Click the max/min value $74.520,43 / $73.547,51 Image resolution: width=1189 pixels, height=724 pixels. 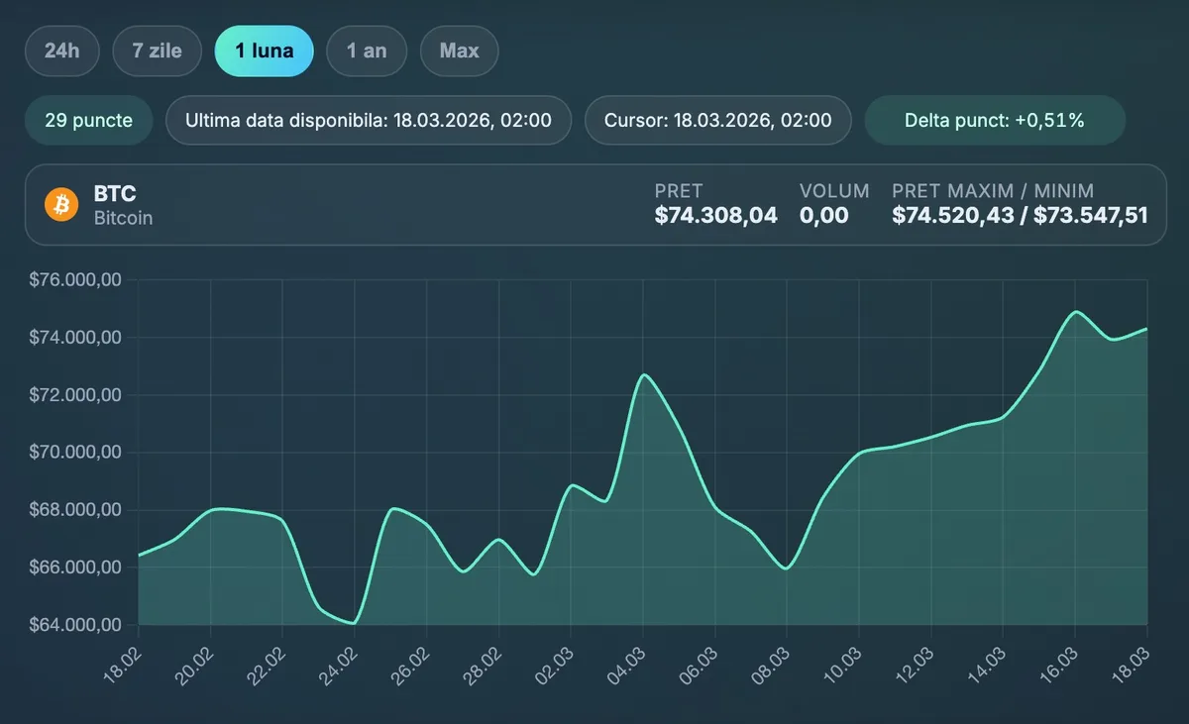pyautogui.click(x=1021, y=215)
